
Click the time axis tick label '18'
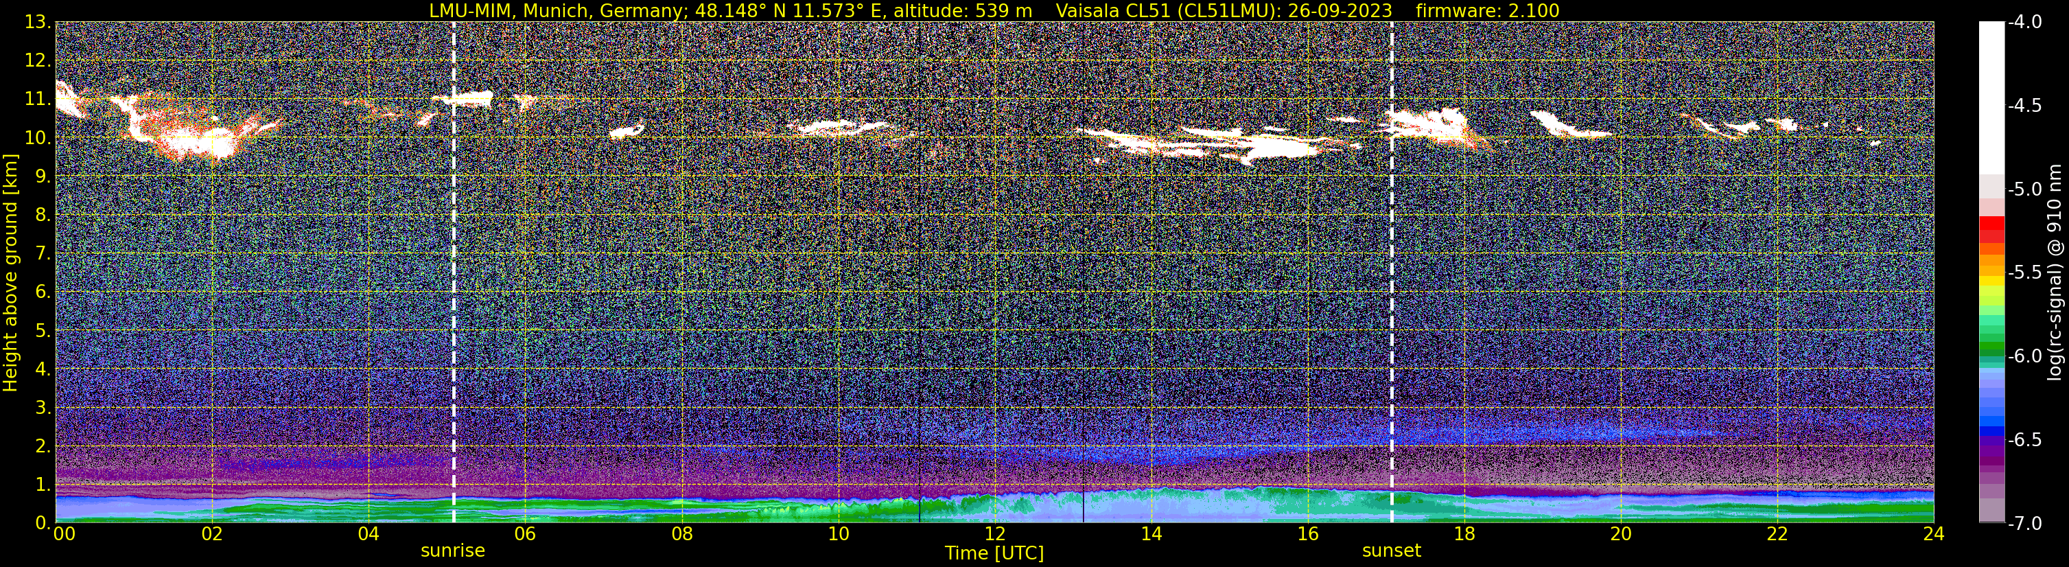(x=1464, y=534)
